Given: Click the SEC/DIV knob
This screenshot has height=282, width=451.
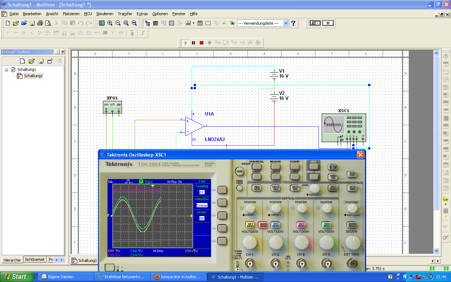Looking at the screenshot, I should point(352,243).
